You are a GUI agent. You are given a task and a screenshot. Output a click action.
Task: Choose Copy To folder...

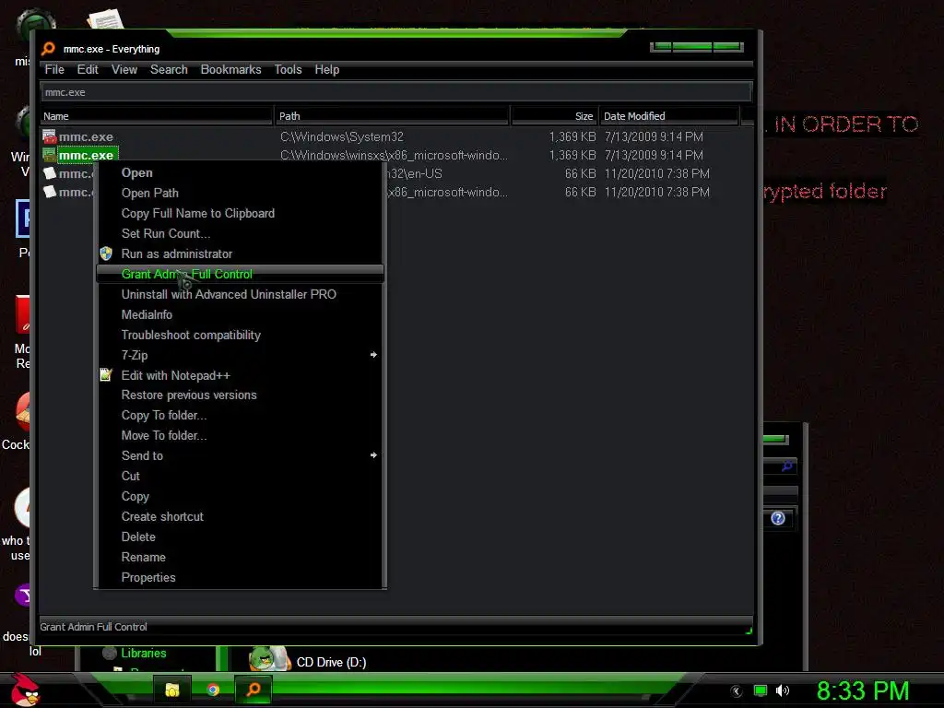coord(240,416)
